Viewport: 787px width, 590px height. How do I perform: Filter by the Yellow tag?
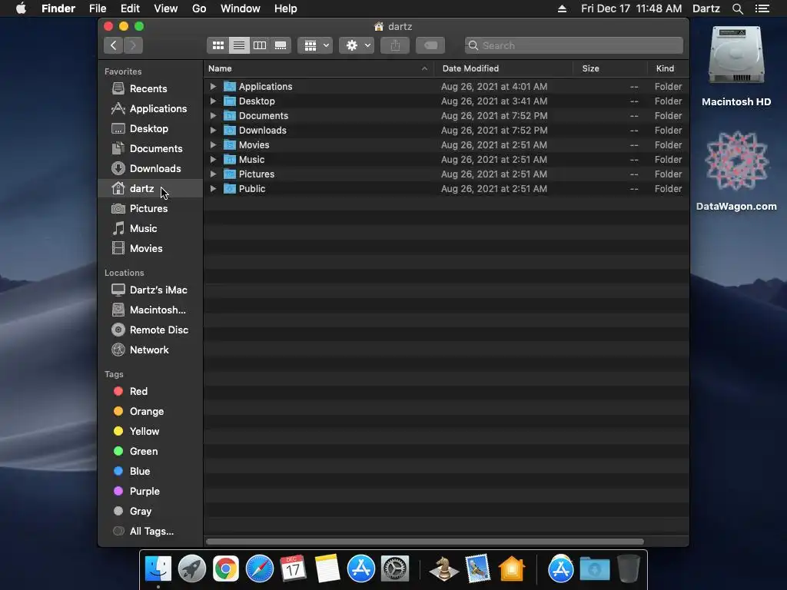coord(150,432)
